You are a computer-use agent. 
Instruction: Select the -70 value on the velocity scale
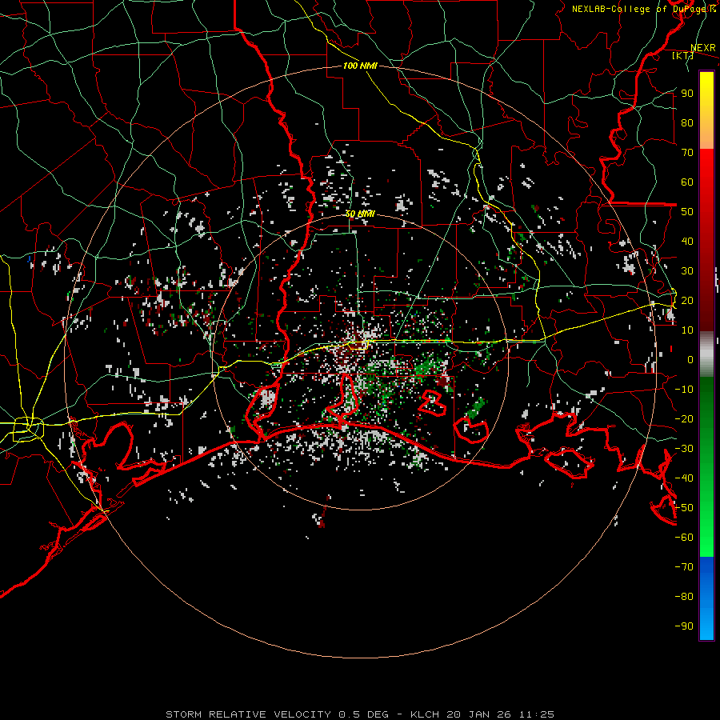point(684,567)
